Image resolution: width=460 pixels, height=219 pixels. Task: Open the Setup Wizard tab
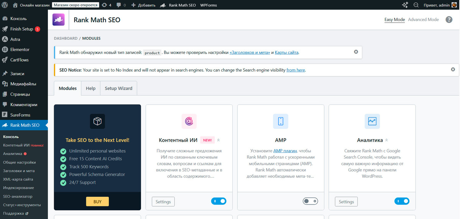click(x=118, y=88)
